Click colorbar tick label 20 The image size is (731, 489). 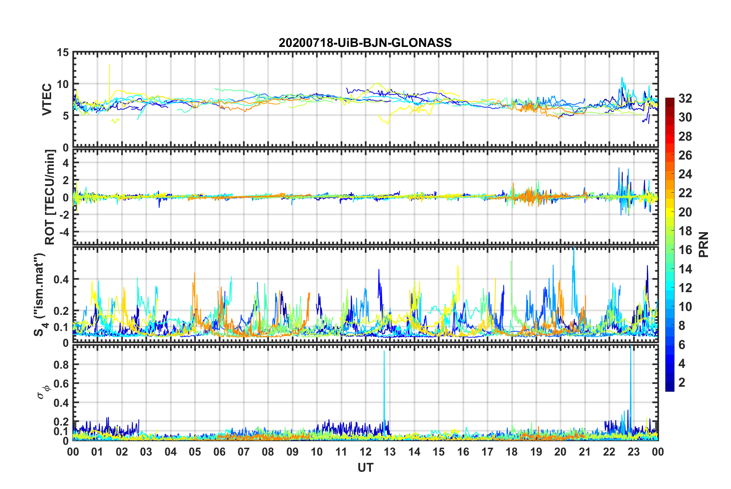[685, 212]
